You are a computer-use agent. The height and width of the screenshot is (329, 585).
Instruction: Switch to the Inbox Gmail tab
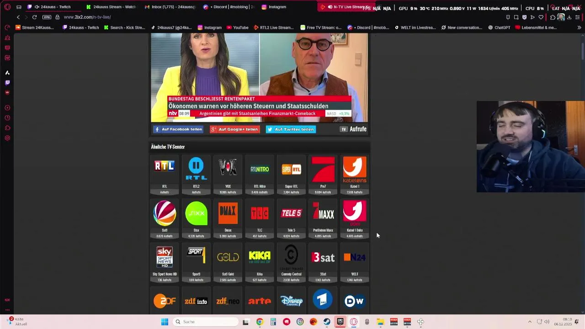170,7
